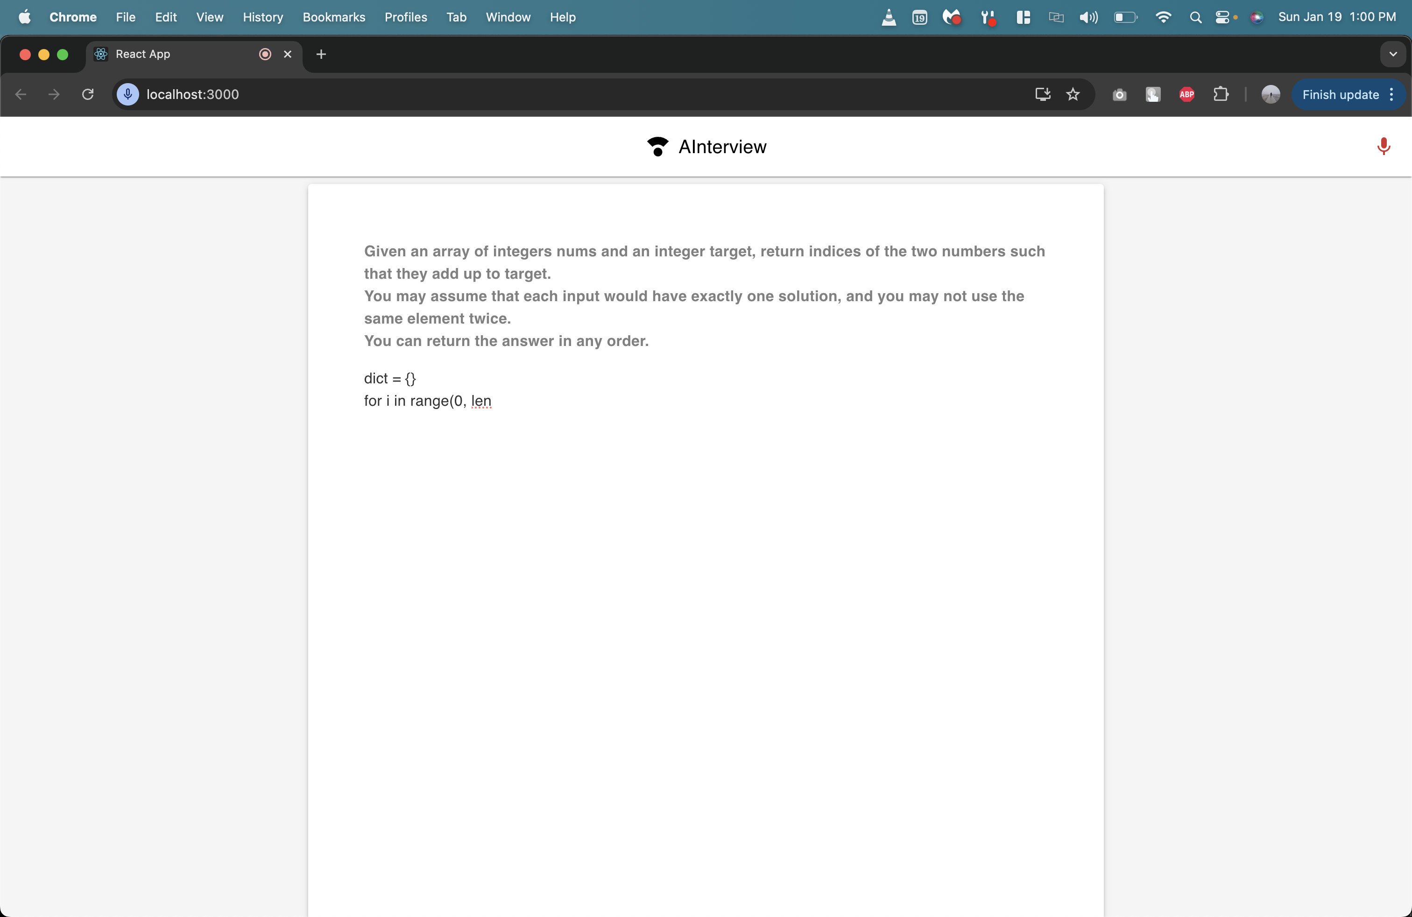
Task: Open macOS Control Center toggles
Action: (1222, 17)
